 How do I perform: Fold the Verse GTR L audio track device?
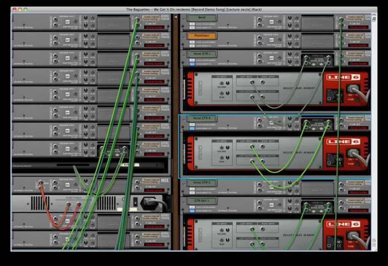click(184, 55)
